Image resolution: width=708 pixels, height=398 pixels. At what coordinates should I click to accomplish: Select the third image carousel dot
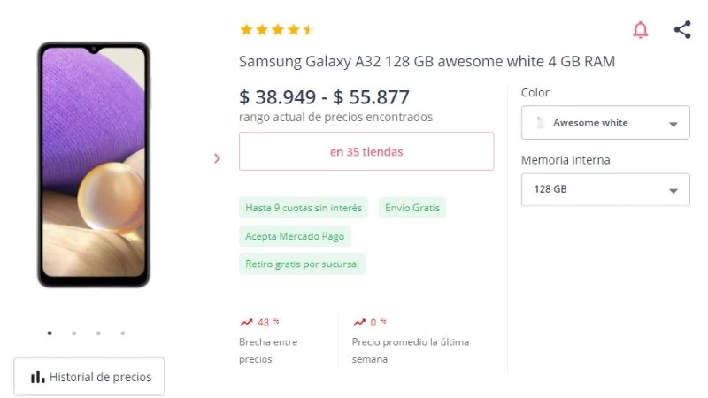pos(98,333)
